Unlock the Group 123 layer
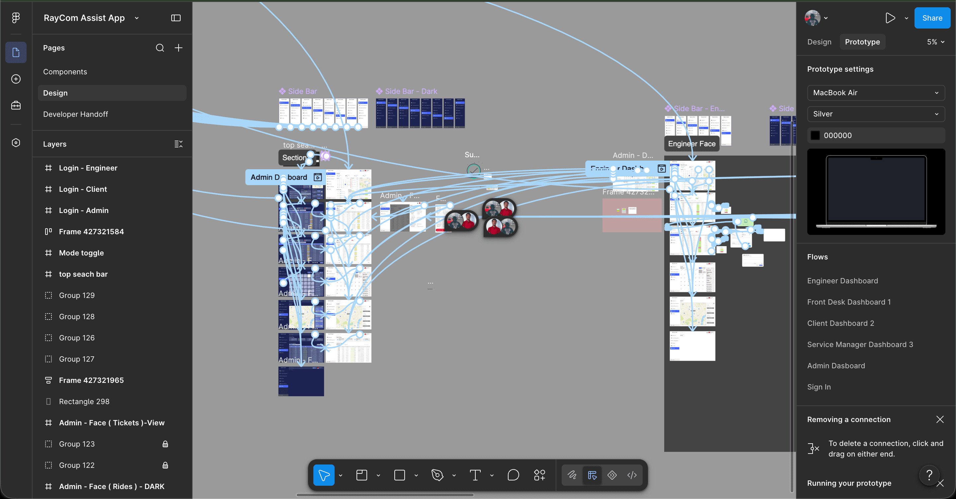This screenshot has width=956, height=499. [x=166, y=444]
